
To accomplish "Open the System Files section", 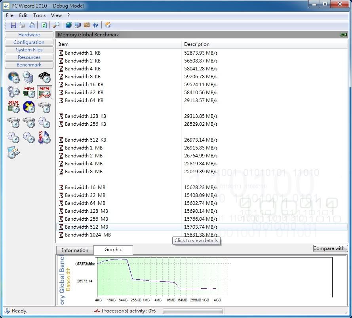I will point(29,49).
